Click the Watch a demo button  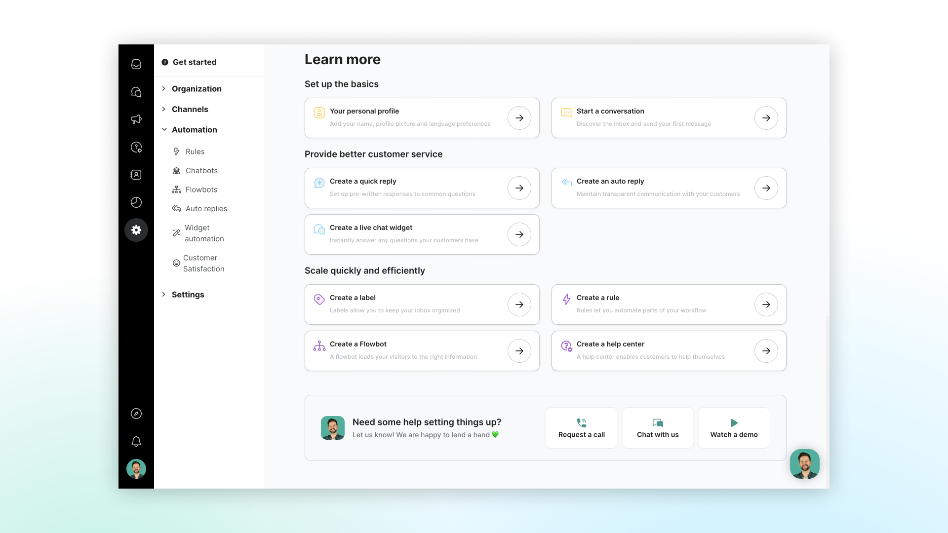[734, 428]
